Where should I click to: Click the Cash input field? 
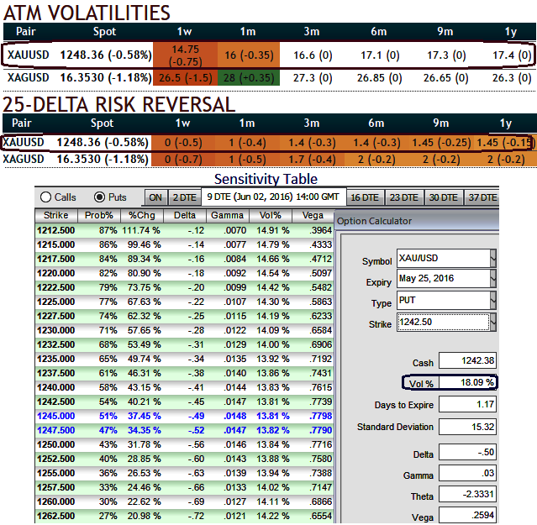pos(468,362)
